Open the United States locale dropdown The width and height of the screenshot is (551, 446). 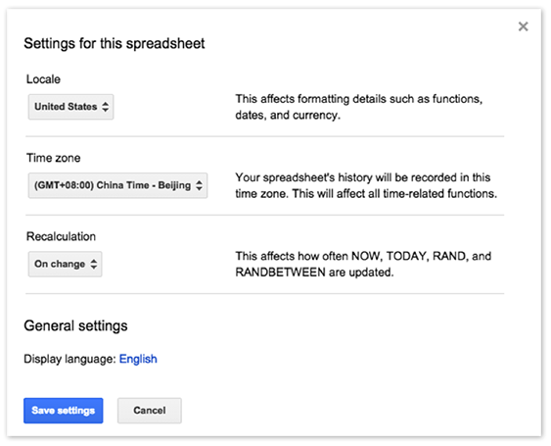pyautogui.click(x=70, y=107)
